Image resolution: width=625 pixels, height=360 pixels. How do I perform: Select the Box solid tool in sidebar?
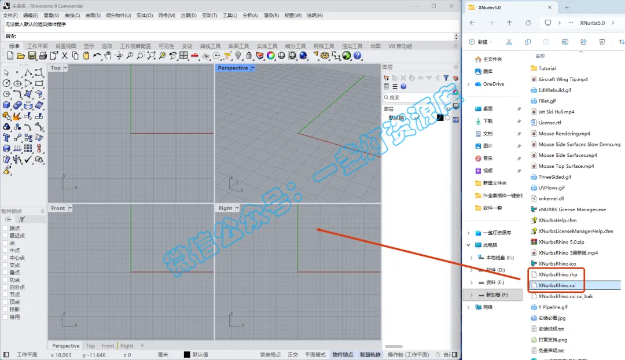tap(6, 105)
